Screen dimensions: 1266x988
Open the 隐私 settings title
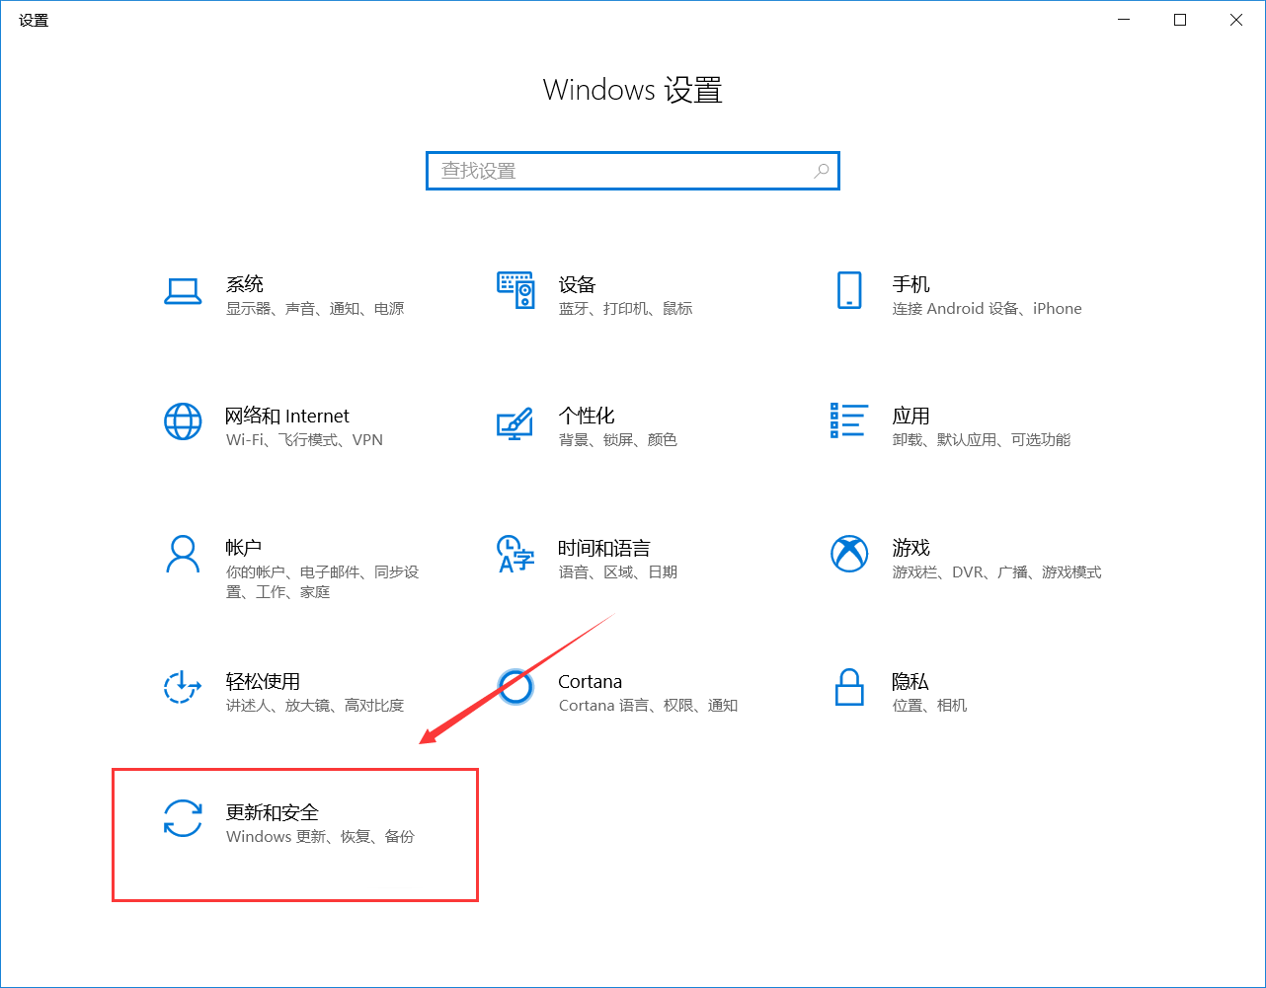point(910,681)
